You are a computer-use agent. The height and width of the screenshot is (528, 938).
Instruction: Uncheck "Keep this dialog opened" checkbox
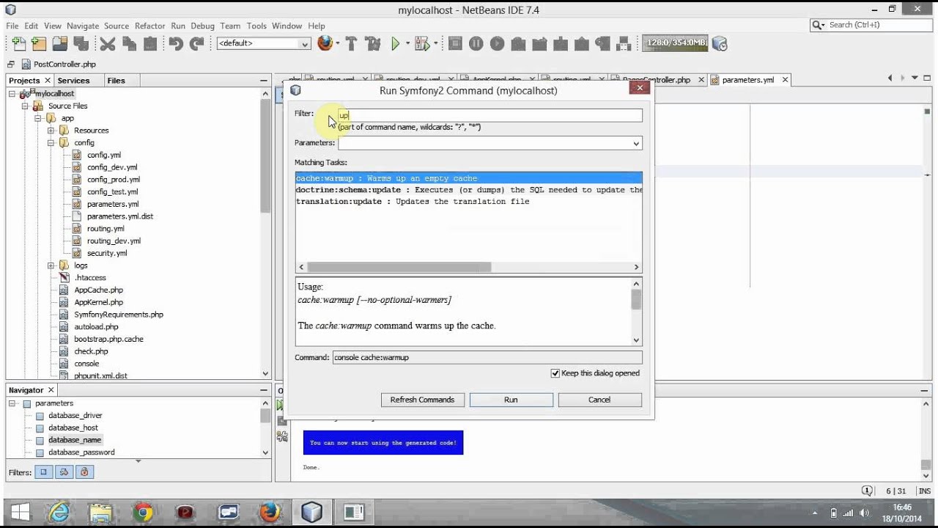[x=555, y=373]
